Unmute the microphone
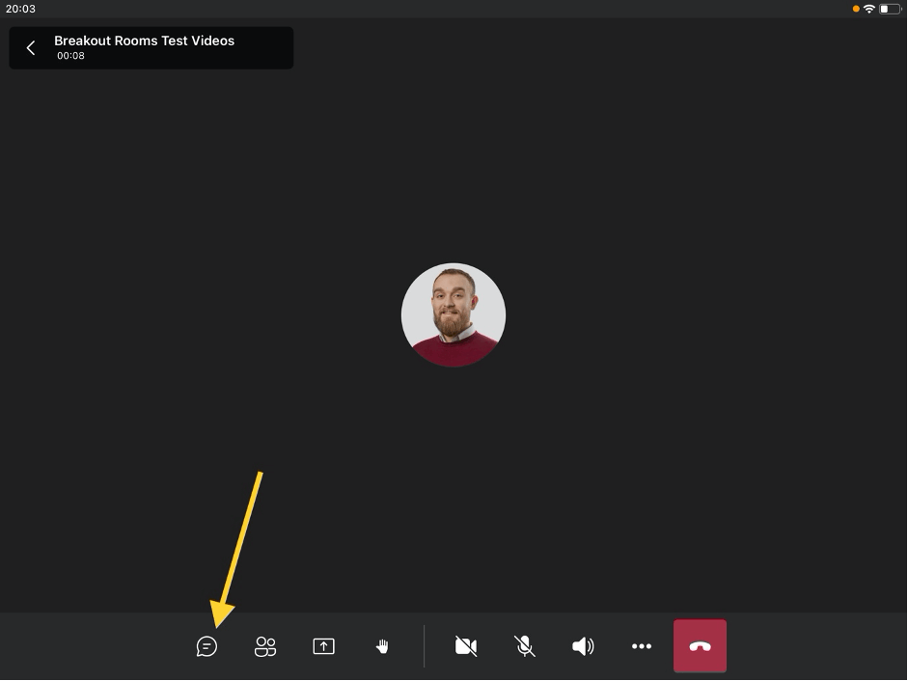 click(525, 646)
